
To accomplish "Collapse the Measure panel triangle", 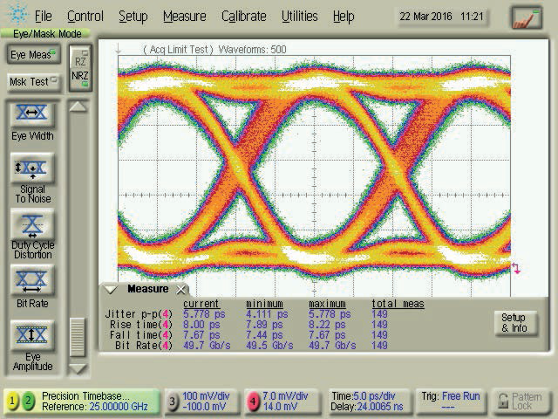I will pos(111,289).
